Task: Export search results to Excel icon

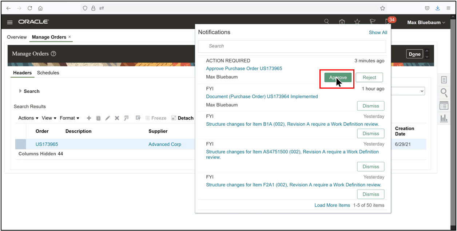Action: point(126,118)
